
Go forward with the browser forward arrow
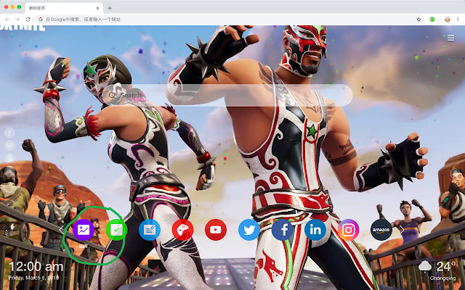pos(17,20)
